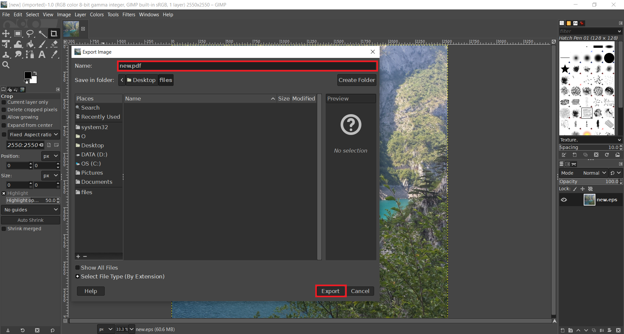Open the Filters menu
Screen dimensions: 624x334
pyautogui.click(x=129, y=15)
